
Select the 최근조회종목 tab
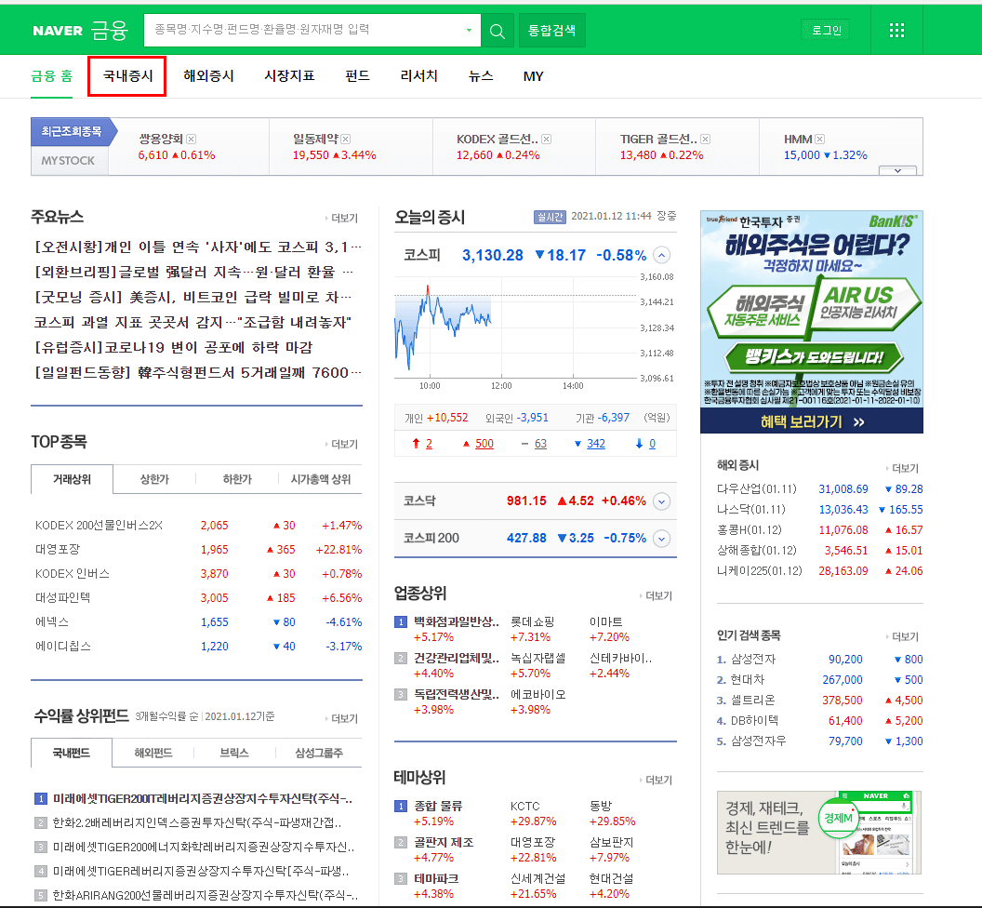(x=72, y=131)
